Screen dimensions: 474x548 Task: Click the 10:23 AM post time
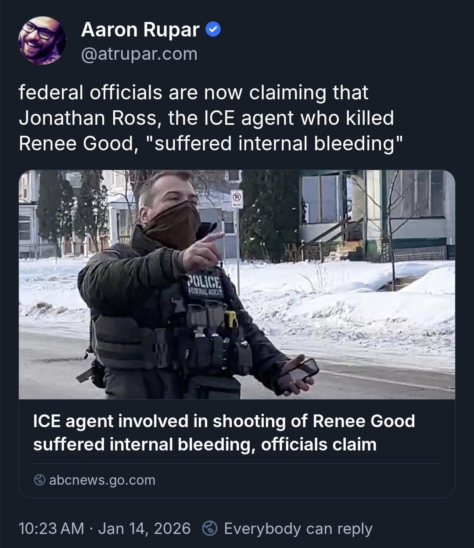pyautogui.click(x=51, y=528)
